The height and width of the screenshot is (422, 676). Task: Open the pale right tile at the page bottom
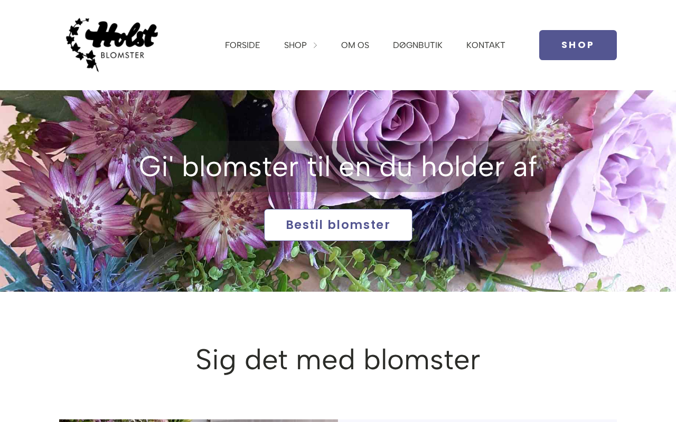(x=477, y=420)
